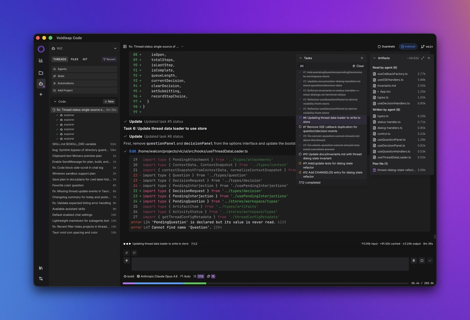470x320 pixels.
Task: Click the paperclip attach icon above input
Action: click(127, 253)
